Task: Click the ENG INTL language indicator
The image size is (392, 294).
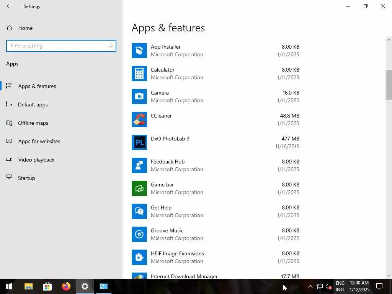Action: pos(340,286)
